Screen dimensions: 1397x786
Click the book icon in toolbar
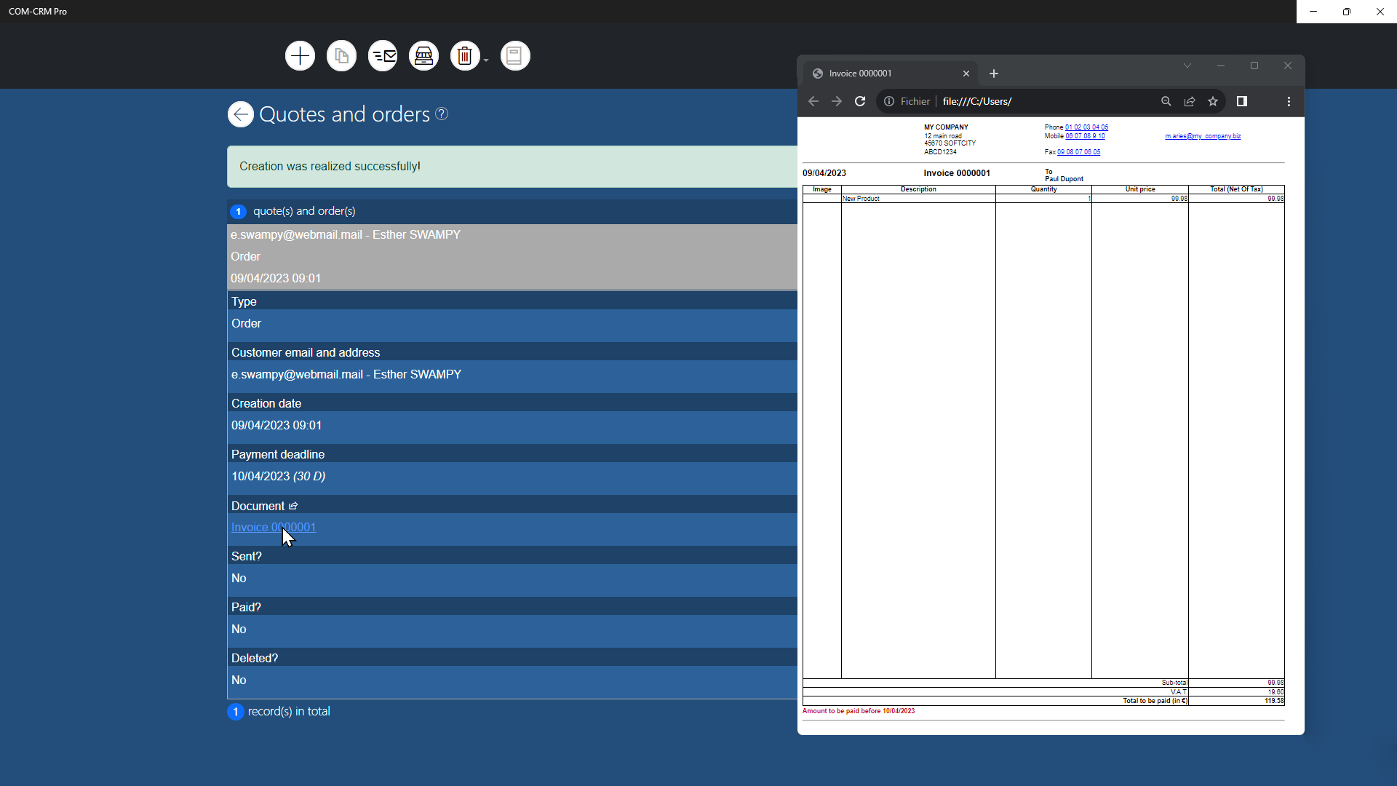(515, 56)
